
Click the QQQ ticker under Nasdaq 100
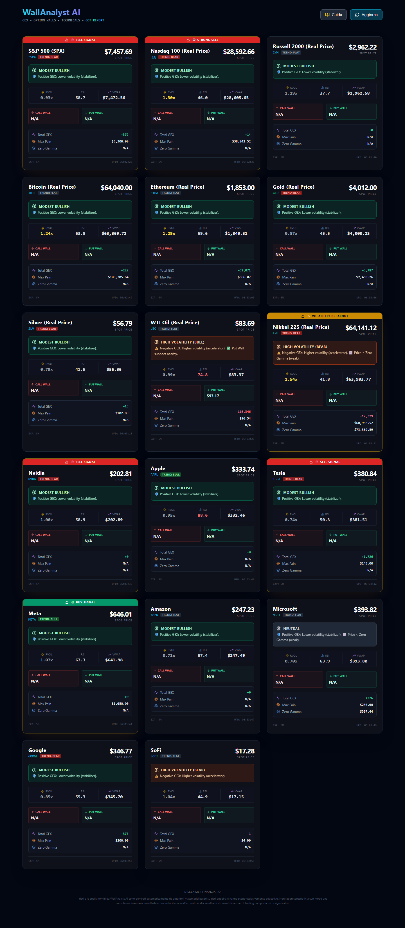point(153,57)
